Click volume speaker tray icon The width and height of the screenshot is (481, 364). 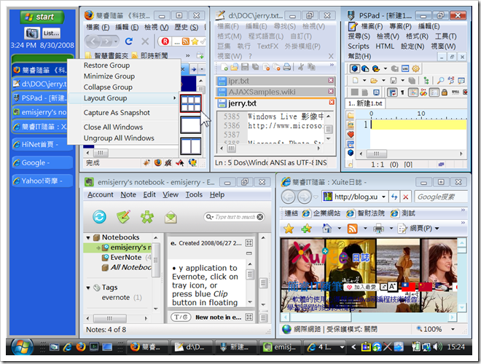(437, 347)
